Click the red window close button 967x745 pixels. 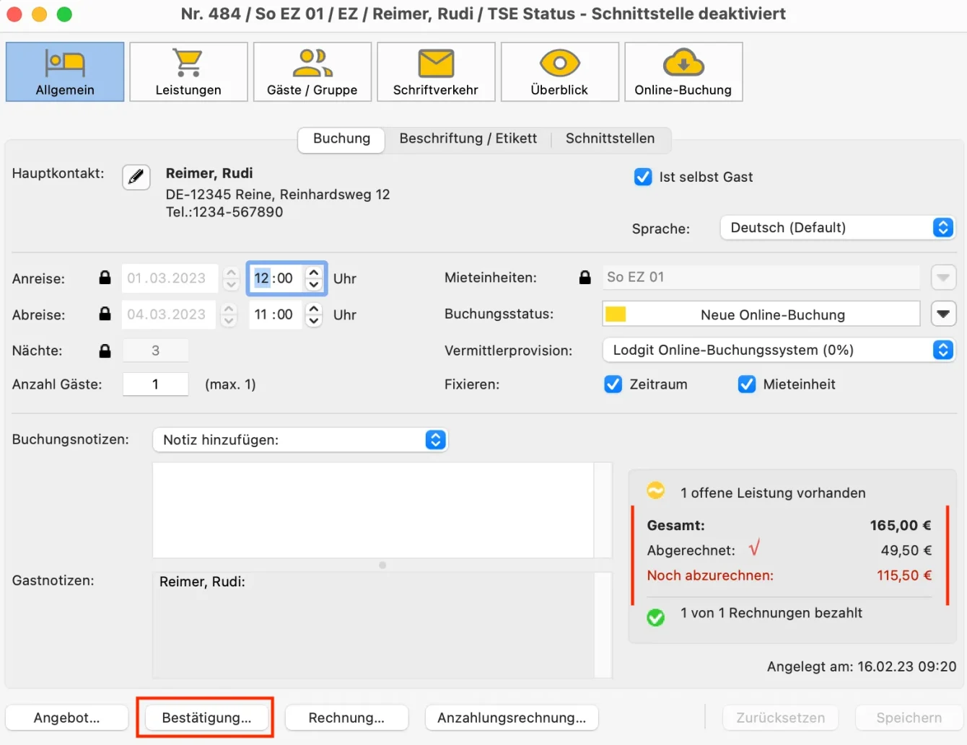(x=14, y=14)
